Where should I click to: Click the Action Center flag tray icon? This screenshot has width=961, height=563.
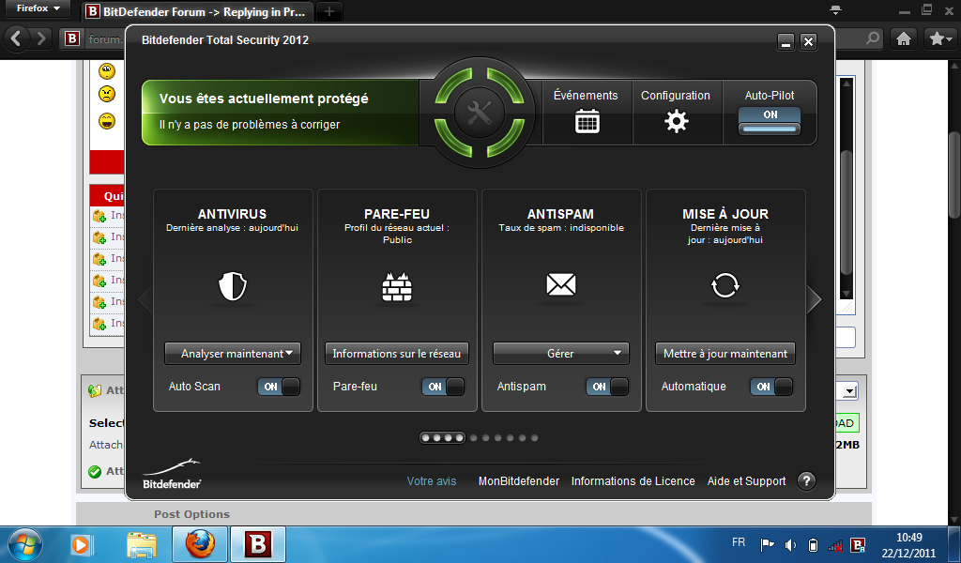[767, 544]
